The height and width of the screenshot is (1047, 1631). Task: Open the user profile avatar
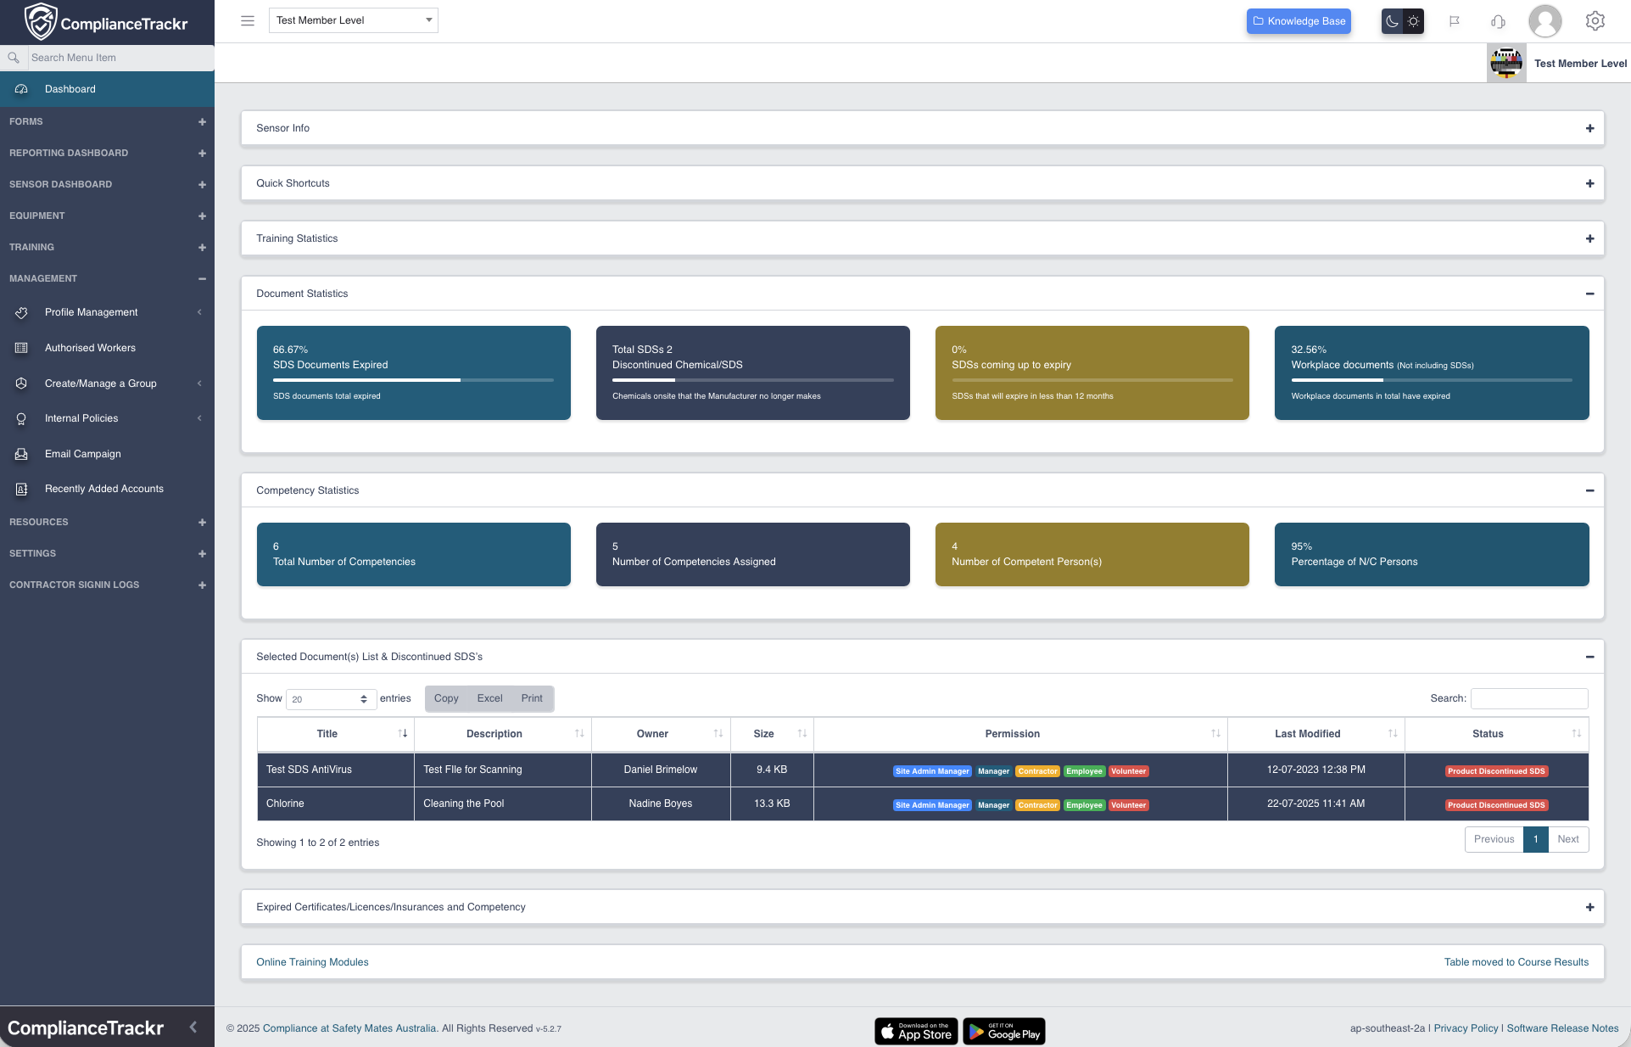coord(1544,21)
